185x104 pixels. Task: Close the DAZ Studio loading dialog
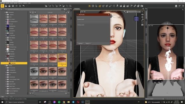coord(109,15)
